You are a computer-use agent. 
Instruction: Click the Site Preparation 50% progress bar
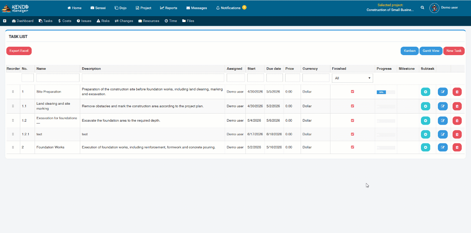386,92
